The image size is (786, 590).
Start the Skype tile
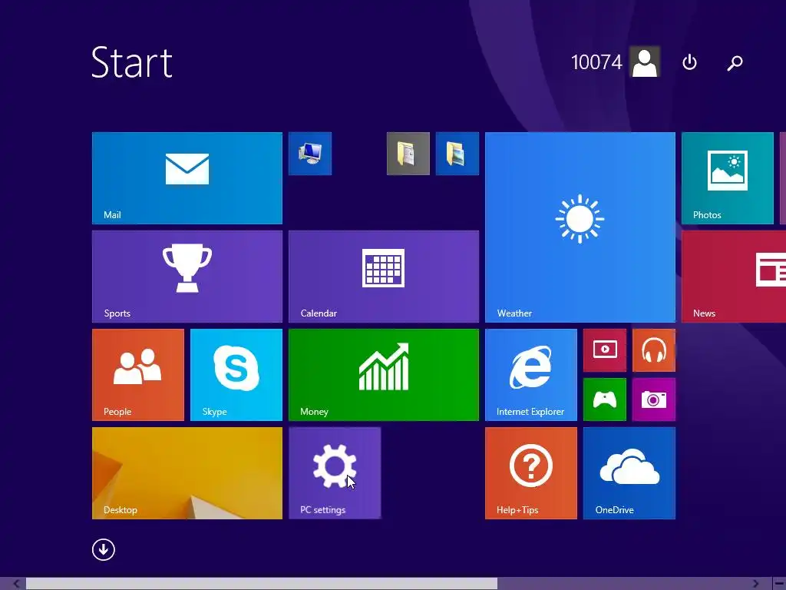[236, 375]
